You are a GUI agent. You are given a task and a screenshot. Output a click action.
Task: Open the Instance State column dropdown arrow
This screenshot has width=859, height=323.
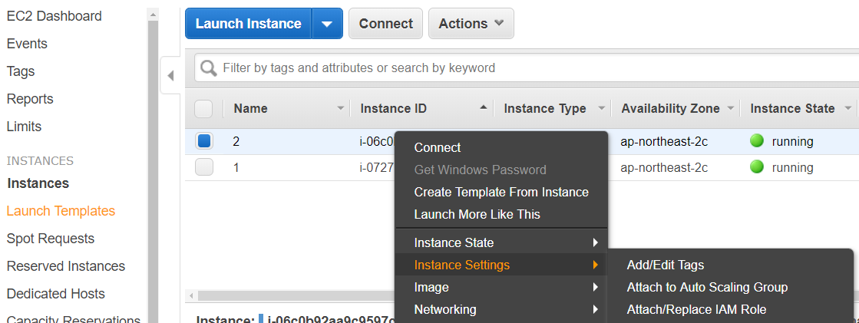(848, 108)
